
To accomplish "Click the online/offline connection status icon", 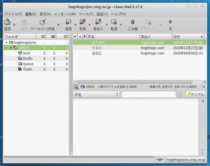I will tap(160, 159).
